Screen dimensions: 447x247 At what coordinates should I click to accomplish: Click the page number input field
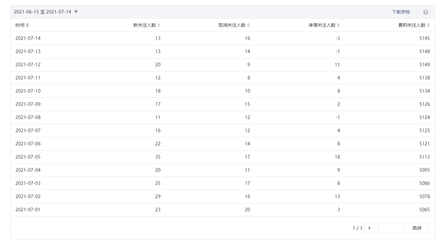point(391,228)
